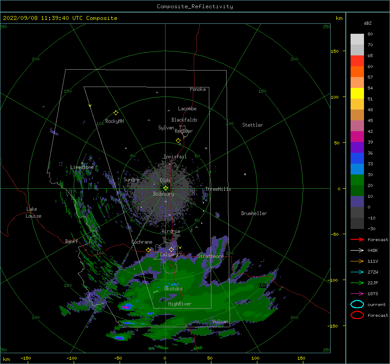Select the red 65 dBZ color swatch
This screenshot has width=390, height=364.
point(357,61)
